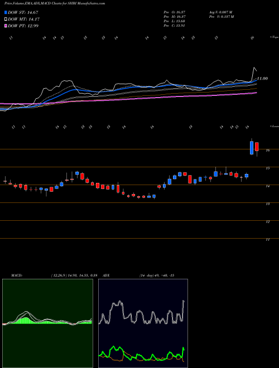Screen dimensions: 279x368
Task: Click the price axis label 14
Action: tap(267, 186)
